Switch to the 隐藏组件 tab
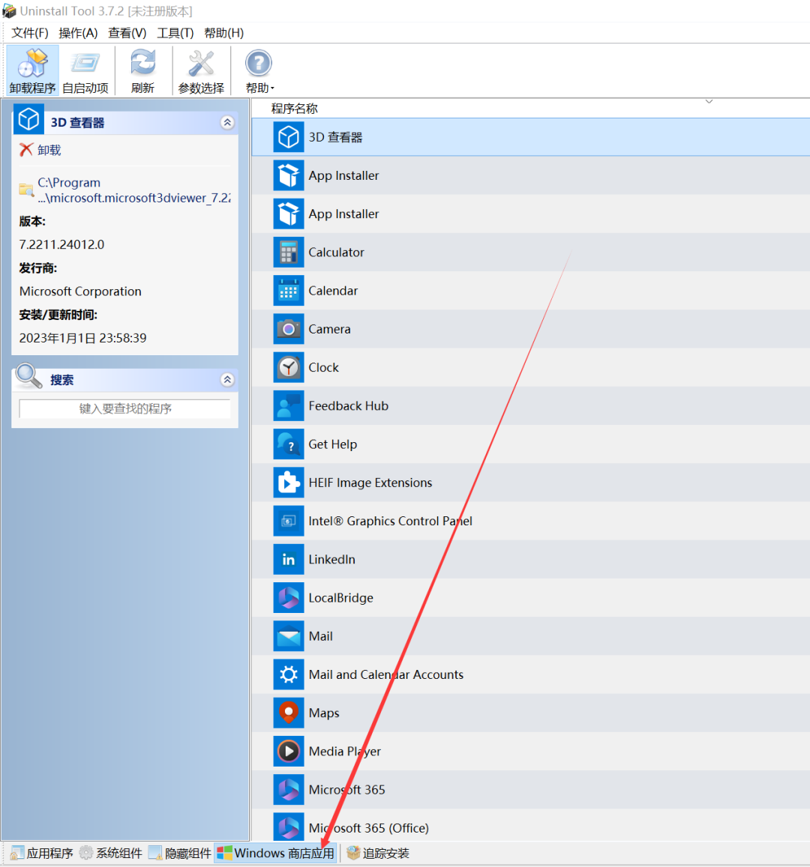This screenshot has width=810, height=867. 180,854
